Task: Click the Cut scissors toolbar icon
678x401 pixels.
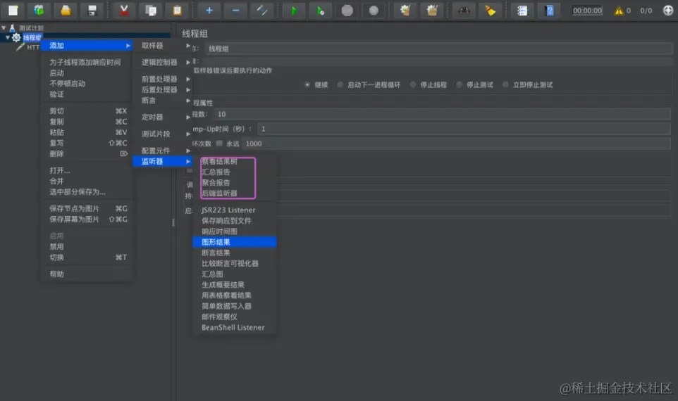Action: (124, 11)
